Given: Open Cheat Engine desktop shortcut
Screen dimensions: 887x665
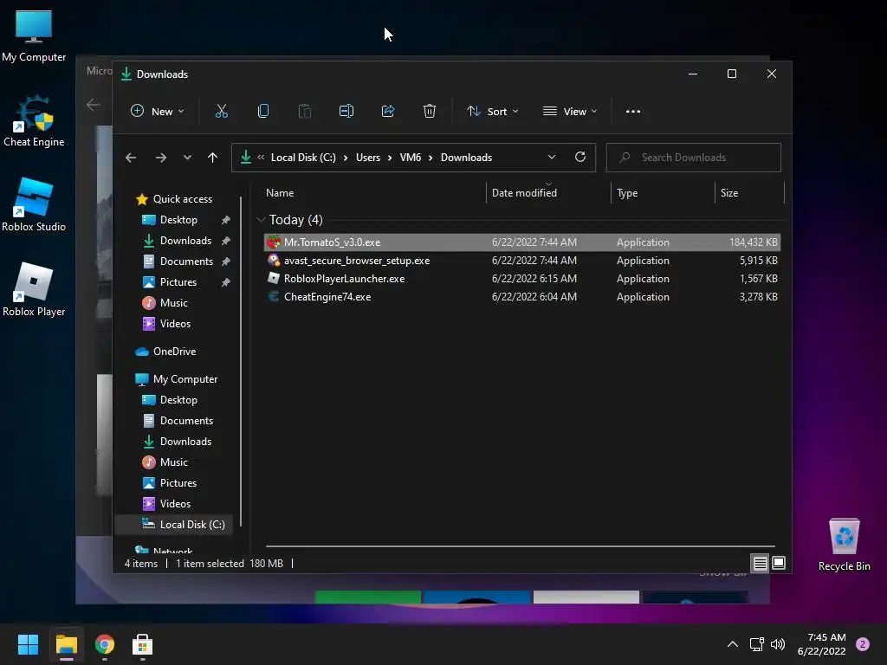Looking at the screenshot, I should (x=34, y=121).
